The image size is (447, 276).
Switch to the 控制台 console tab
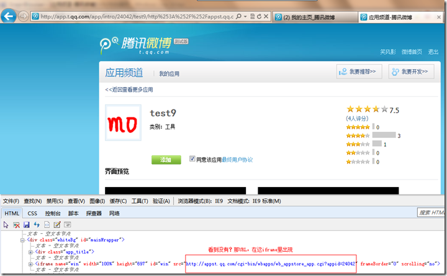click(x=53, y=213)
